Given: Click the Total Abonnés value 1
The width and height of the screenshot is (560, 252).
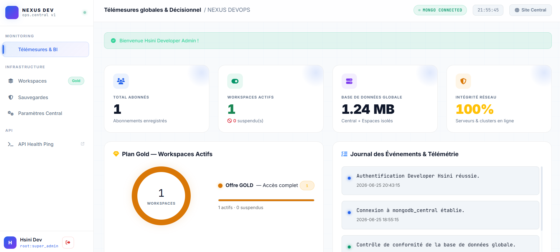Looking at the screenshot, I should pyautogui.click(x=117, y=109).
